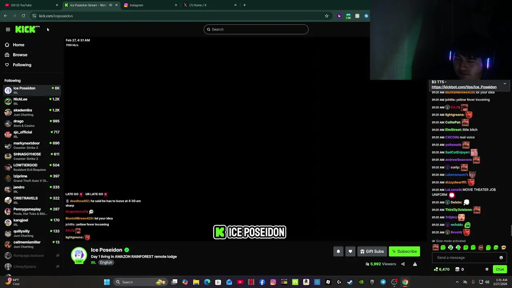Screen dimensions: 512x288
Task: Click the chat message input field
Action: (x=466, y=258)
